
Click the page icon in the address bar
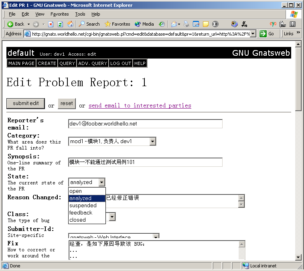pyautogui.click(x=28, y=34)
